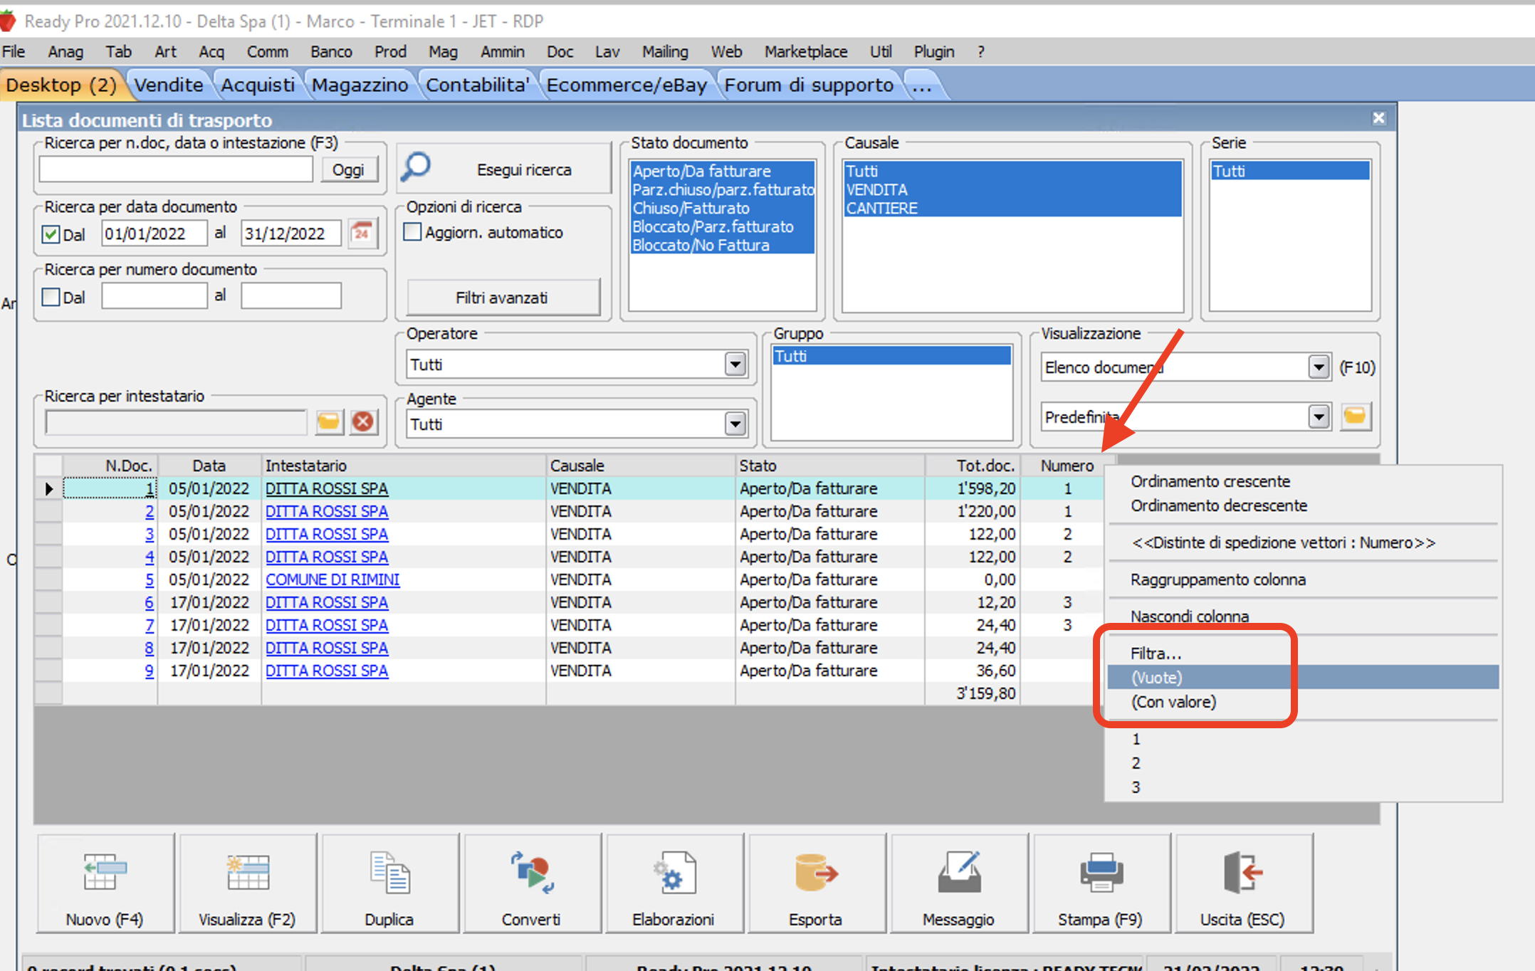
Task: Expand the Agente dropdown
Action: (735, 424)
